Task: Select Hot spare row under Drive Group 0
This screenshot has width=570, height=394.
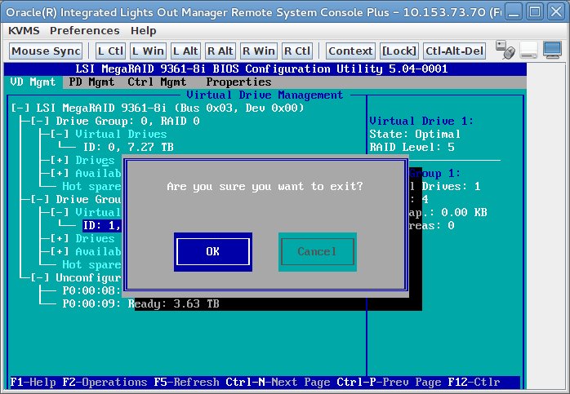Action: click(x=91, y=186)
